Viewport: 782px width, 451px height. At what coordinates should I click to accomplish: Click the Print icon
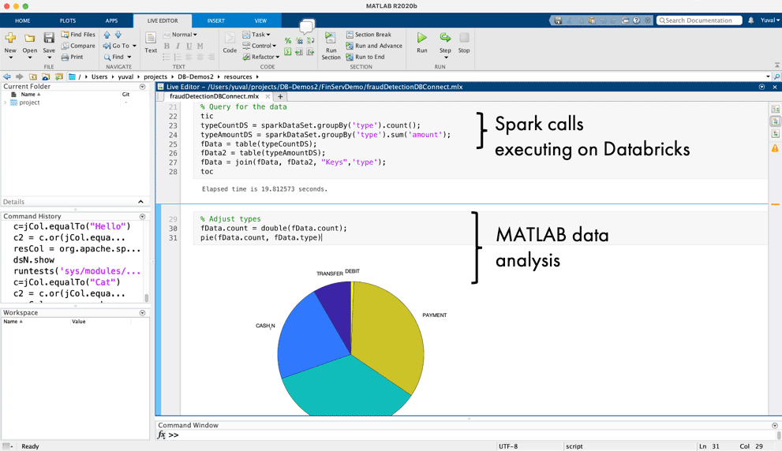(x=72, y=57)
